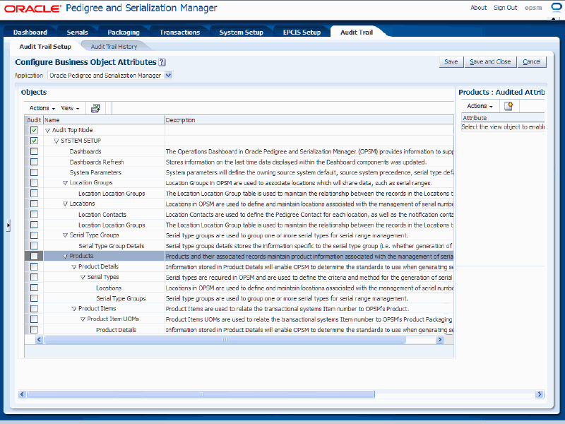Viewport: 565px width, 424px height.
Task: Open the Packaging tab
Action: click(x=124, y=32)
